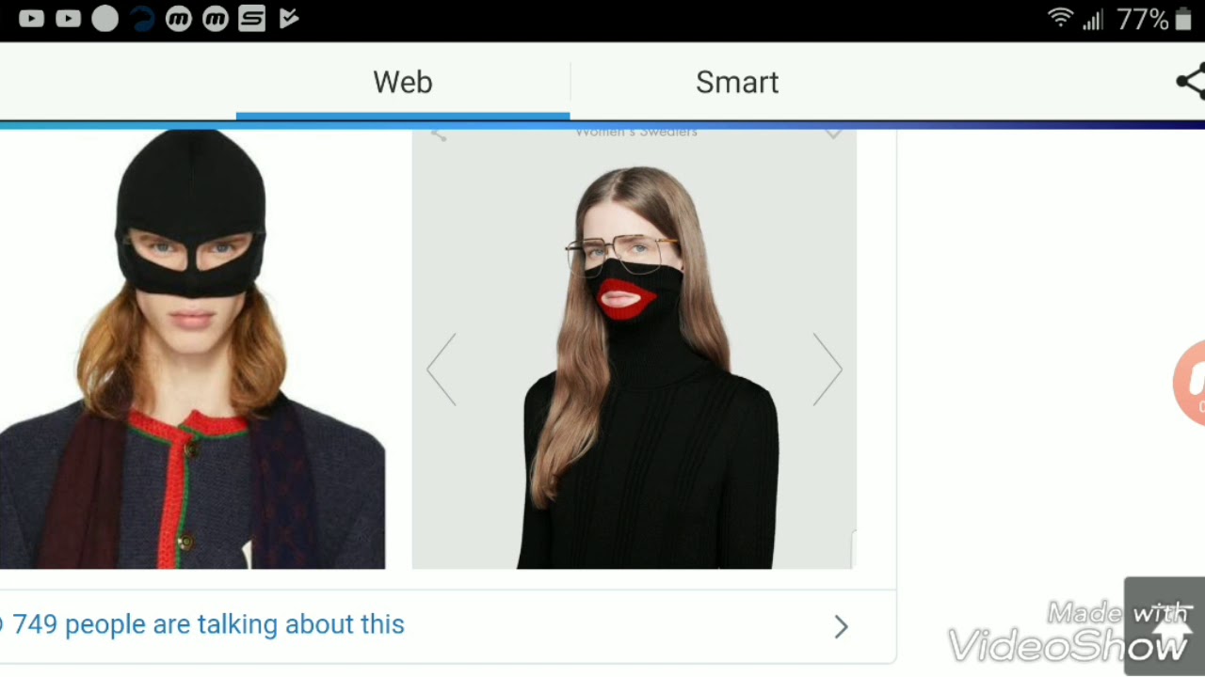Tap the share icon beside Smart
Image resolution: width=1205 pixels, height=677 pixels.
(1191, 82)
